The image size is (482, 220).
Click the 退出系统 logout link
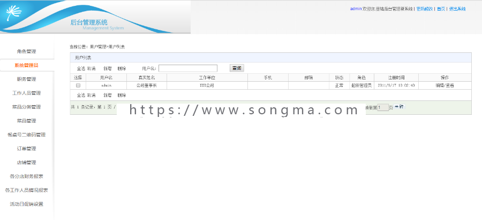tap(457, 9)
